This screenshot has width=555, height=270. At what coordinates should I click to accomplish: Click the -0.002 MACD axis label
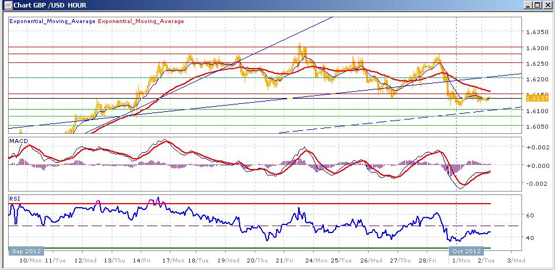point(538,184)
